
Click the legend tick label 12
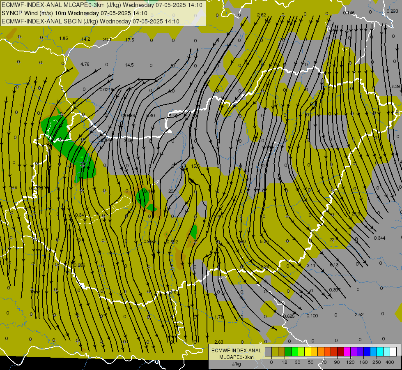[x=285, y=362]
